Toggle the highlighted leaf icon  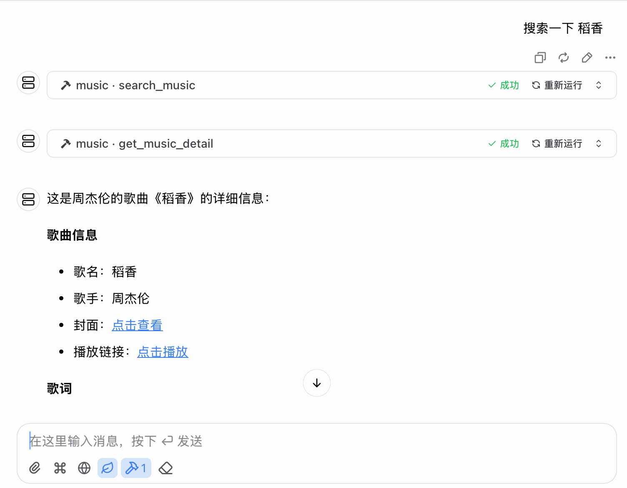[x=108, y=468]
